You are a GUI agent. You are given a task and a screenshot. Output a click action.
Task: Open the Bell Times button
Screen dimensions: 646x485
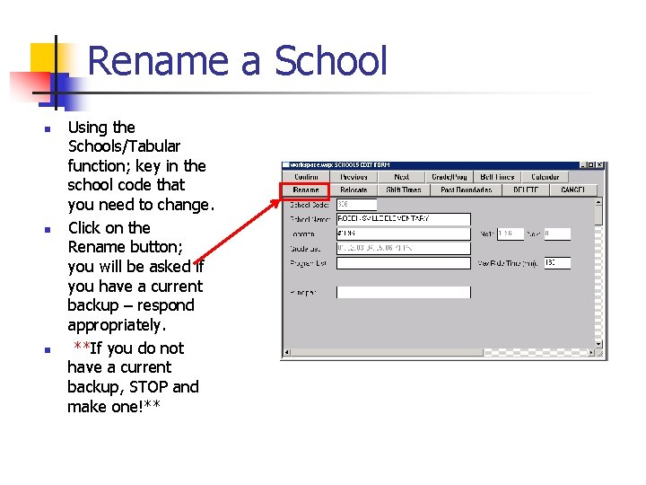tap(497, 177)
